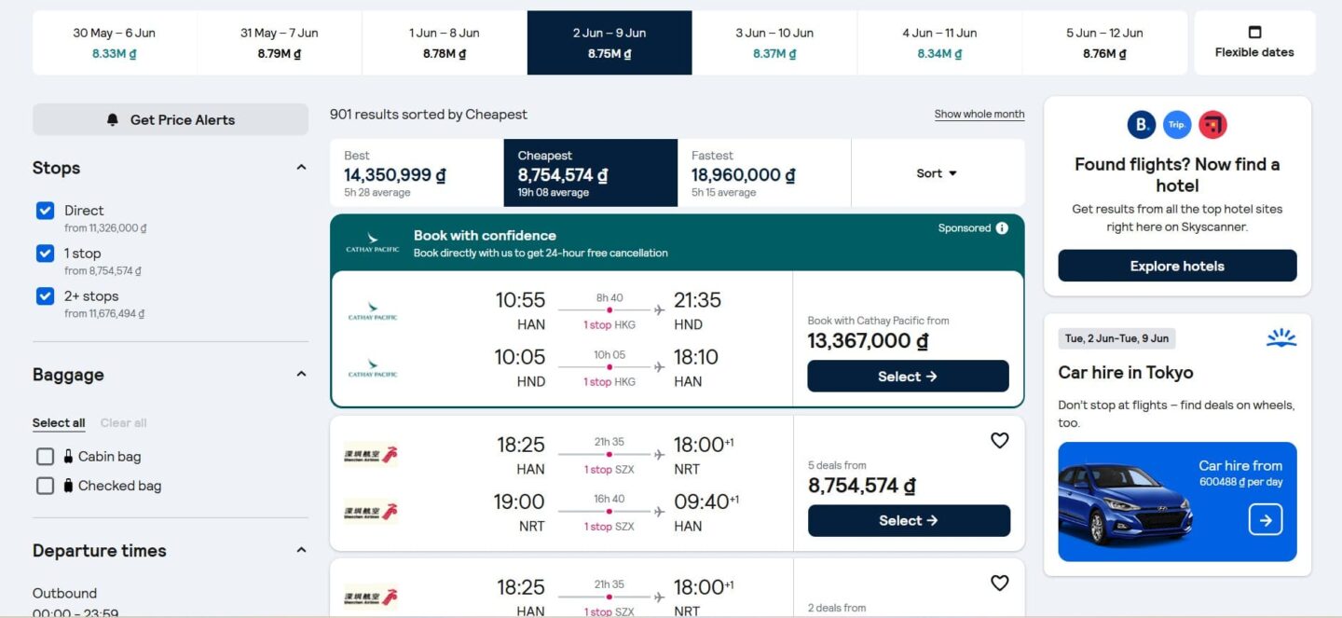Click the bell icon for price alerts
This screenshot has width=1342, height=618.
pyautogui.click(x=113, y=120)
